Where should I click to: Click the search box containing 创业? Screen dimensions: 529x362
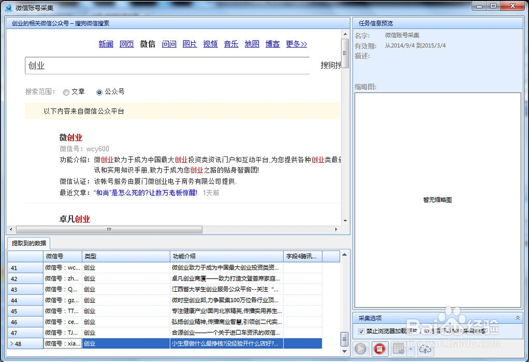point(167,66)
